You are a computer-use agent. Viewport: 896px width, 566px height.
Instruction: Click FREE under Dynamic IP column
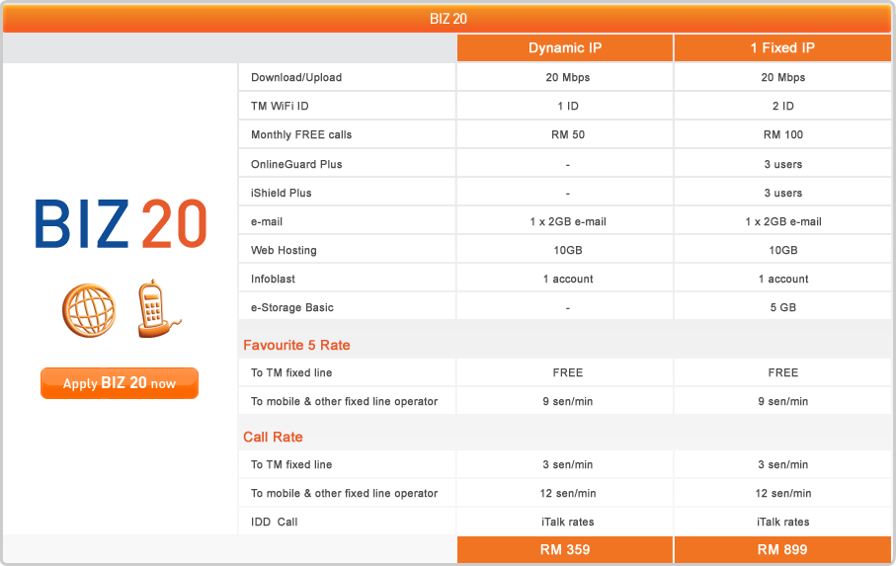pyautogui.click(x=567, y=373)
